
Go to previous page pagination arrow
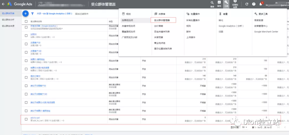tap(285, 127)
